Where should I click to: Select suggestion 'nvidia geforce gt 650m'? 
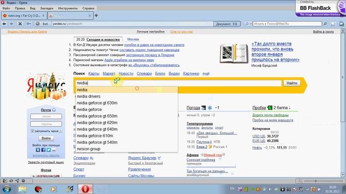(x=127, y=116)
